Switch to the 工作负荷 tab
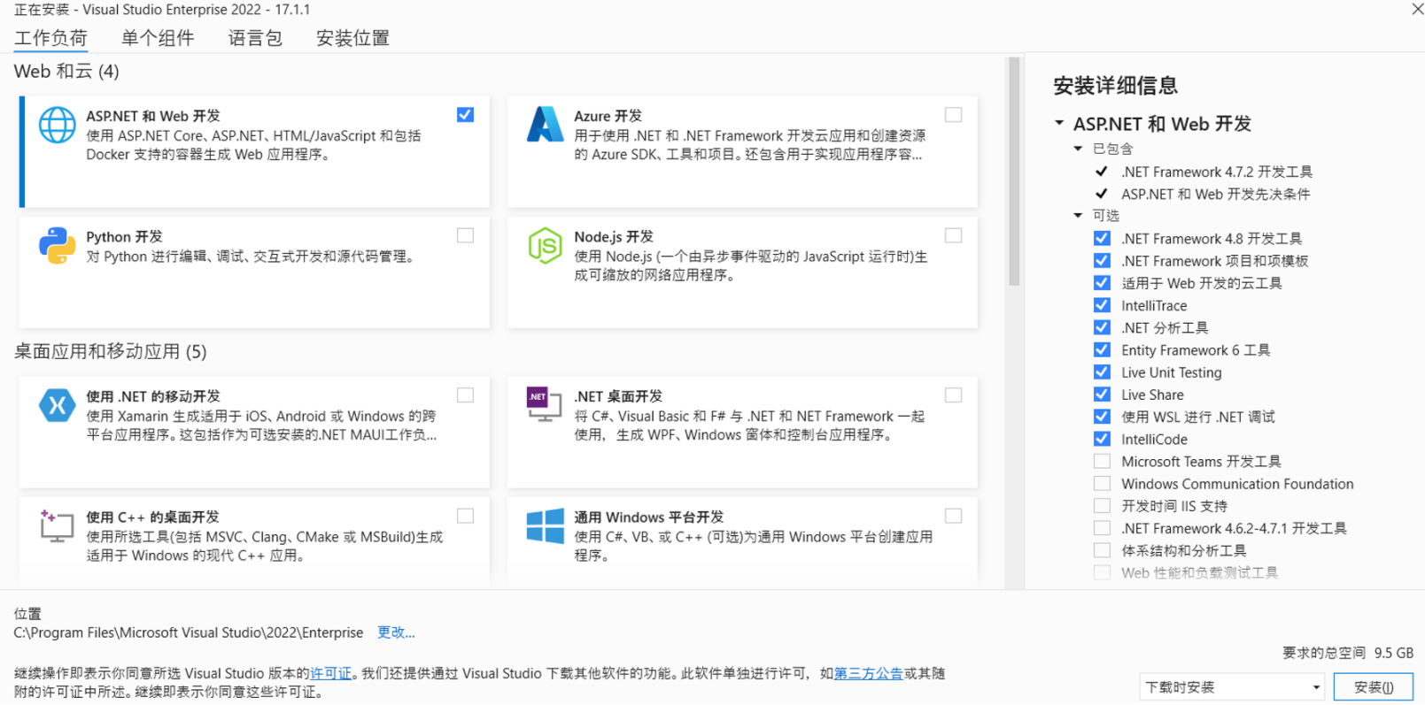The height and width of the screenshot is (705, 1425). (50, 38)
